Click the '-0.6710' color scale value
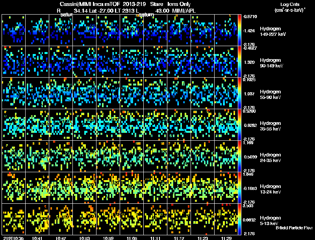The width and height of the screenshot is (315, 240). click(x=250, y=17)
